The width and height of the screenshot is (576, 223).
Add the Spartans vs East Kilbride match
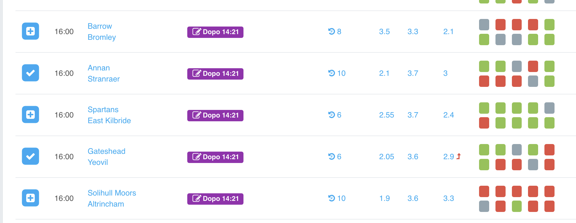pos(30,115)
